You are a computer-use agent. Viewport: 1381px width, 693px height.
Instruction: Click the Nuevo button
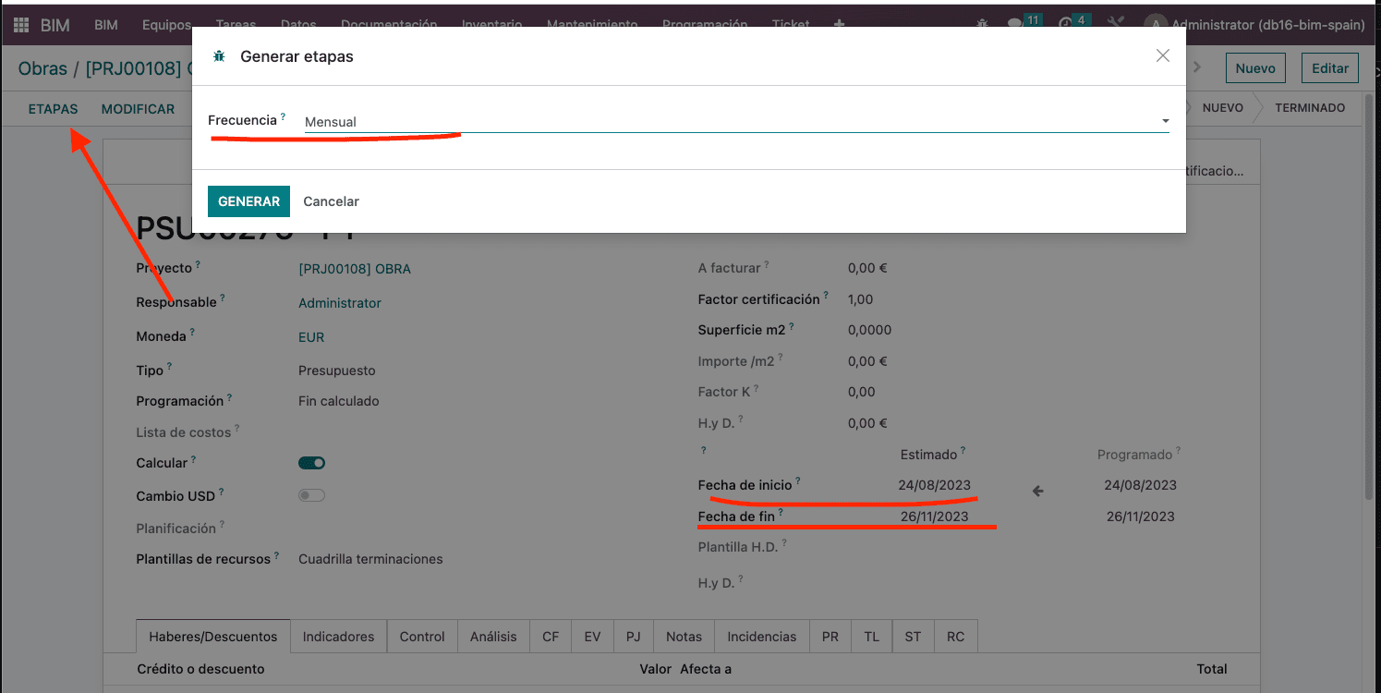tap(1255, 68)
